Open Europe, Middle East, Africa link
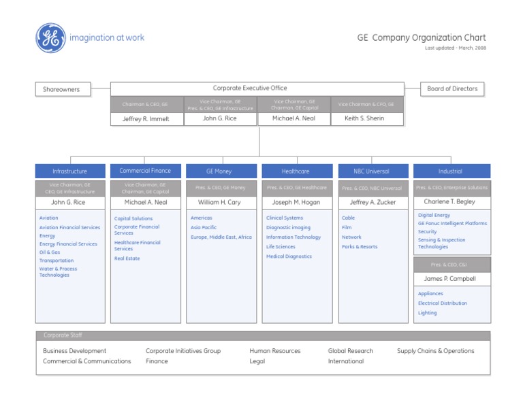This screenshot has width=523, height=404. [221, 237]
